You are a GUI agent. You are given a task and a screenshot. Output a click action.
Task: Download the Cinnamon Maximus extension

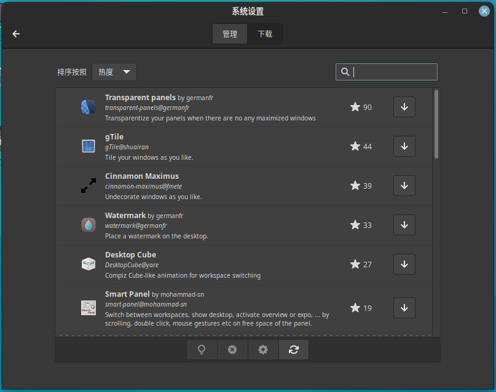point(404,186)
